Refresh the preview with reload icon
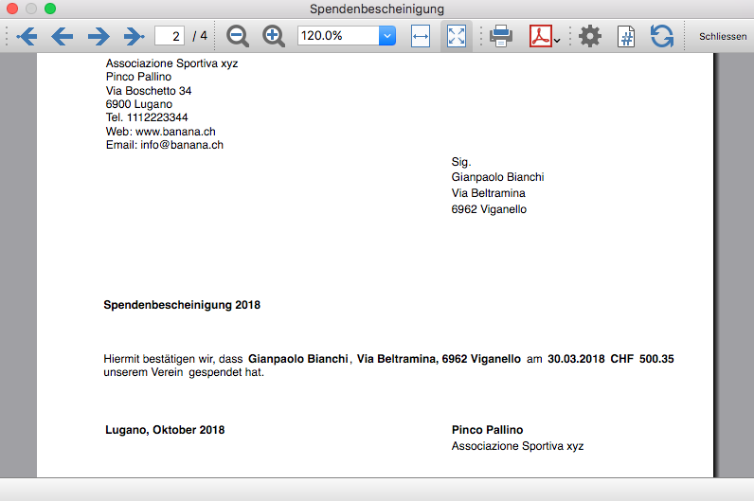Image resolution: width=754 pixels, height=501 pixels. click(x=662, y=36)
